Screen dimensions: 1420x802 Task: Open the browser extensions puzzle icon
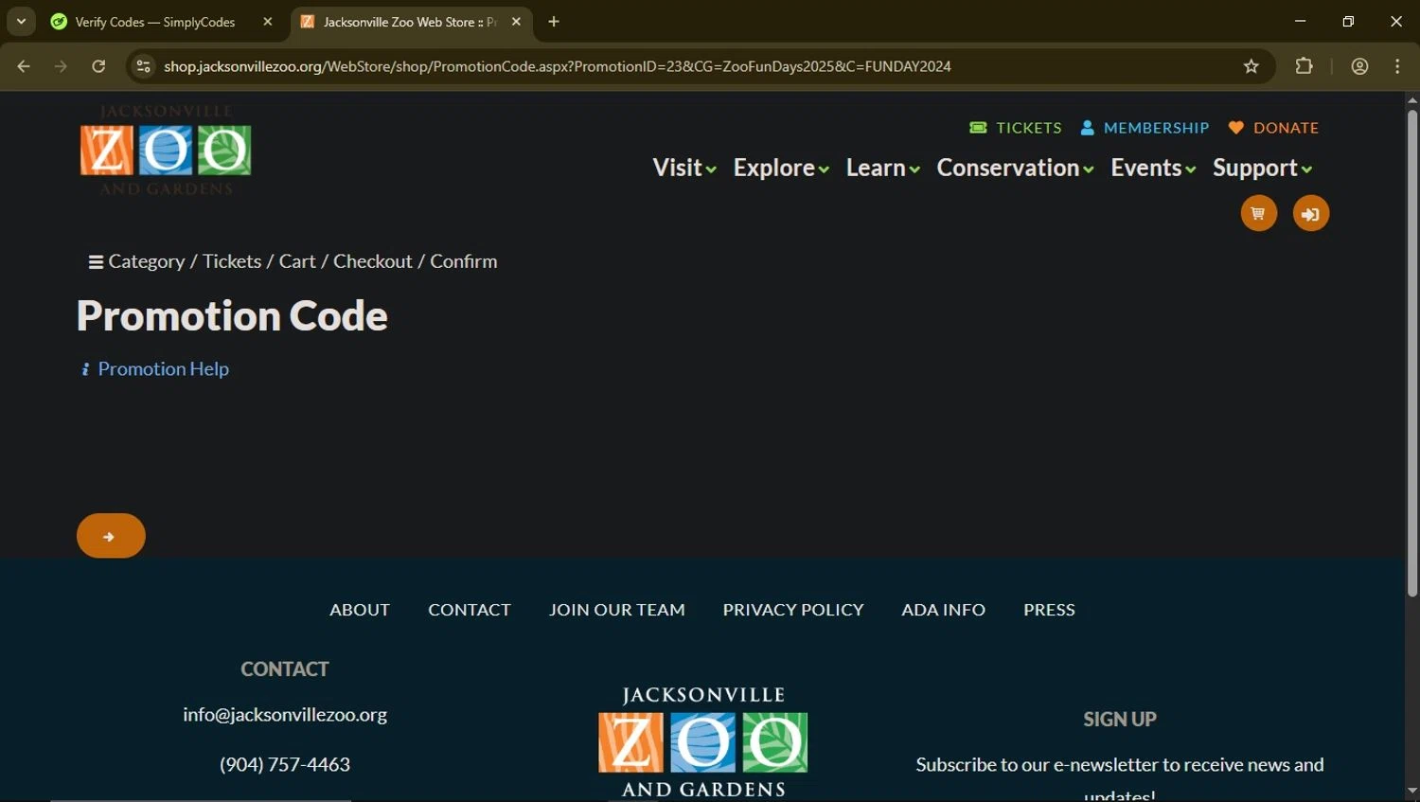pos(1305,66)
